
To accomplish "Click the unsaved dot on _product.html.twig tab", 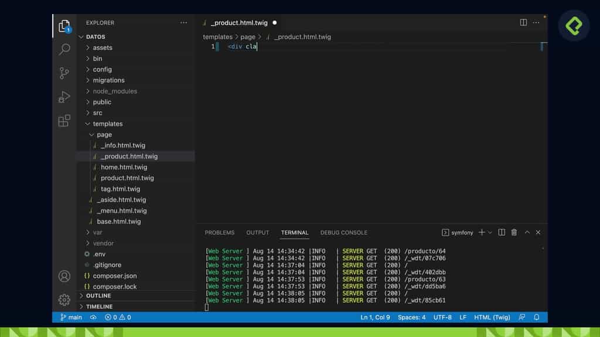I will (x=274, y=23).
